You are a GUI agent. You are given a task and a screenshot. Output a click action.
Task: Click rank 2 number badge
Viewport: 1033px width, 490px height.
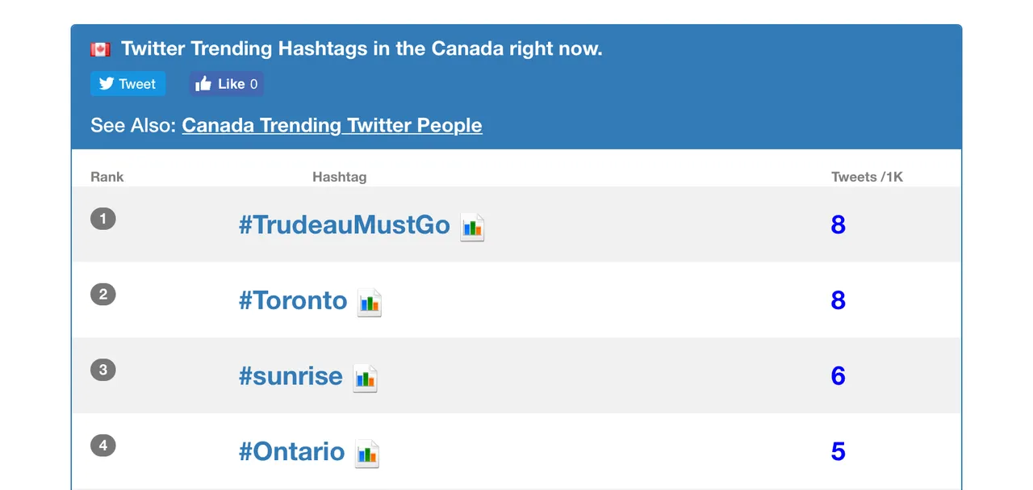tap(103, 294)
